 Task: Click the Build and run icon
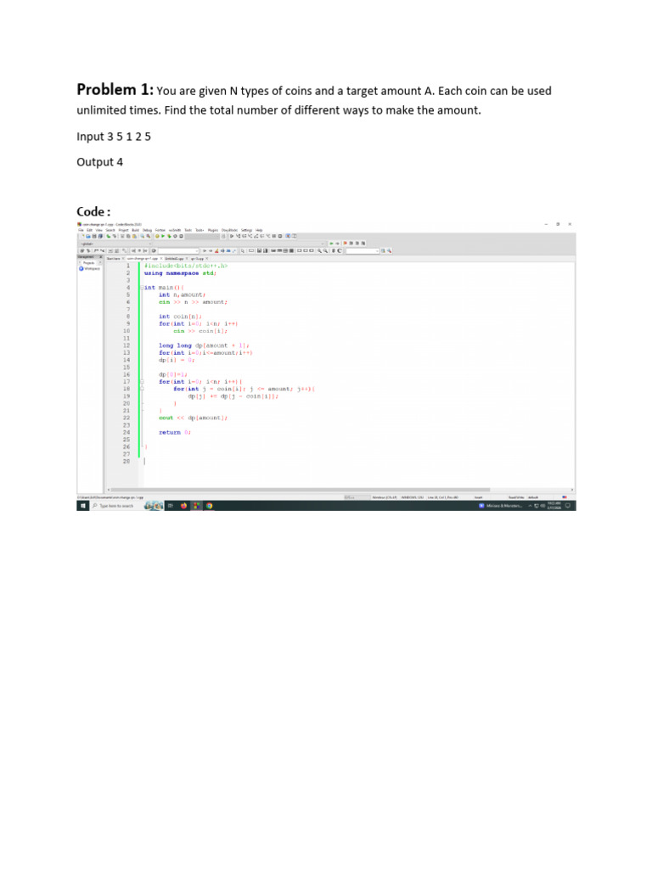point(169,236)
